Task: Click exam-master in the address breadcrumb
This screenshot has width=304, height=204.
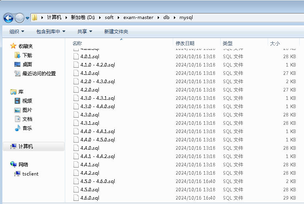Action: click(136, 17)
